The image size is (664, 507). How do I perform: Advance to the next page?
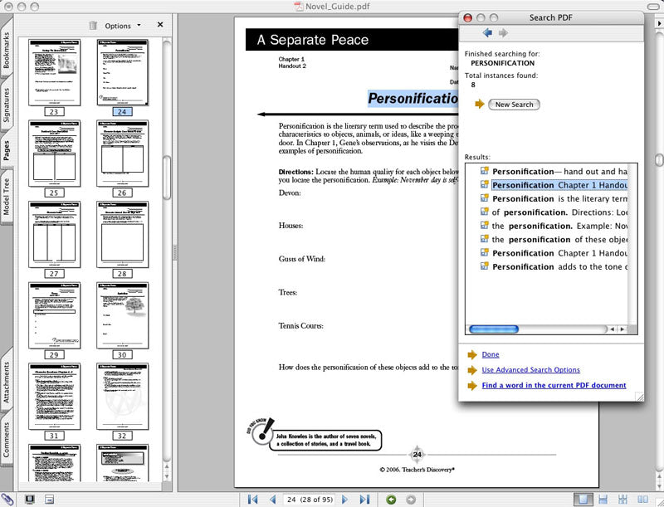345,499
